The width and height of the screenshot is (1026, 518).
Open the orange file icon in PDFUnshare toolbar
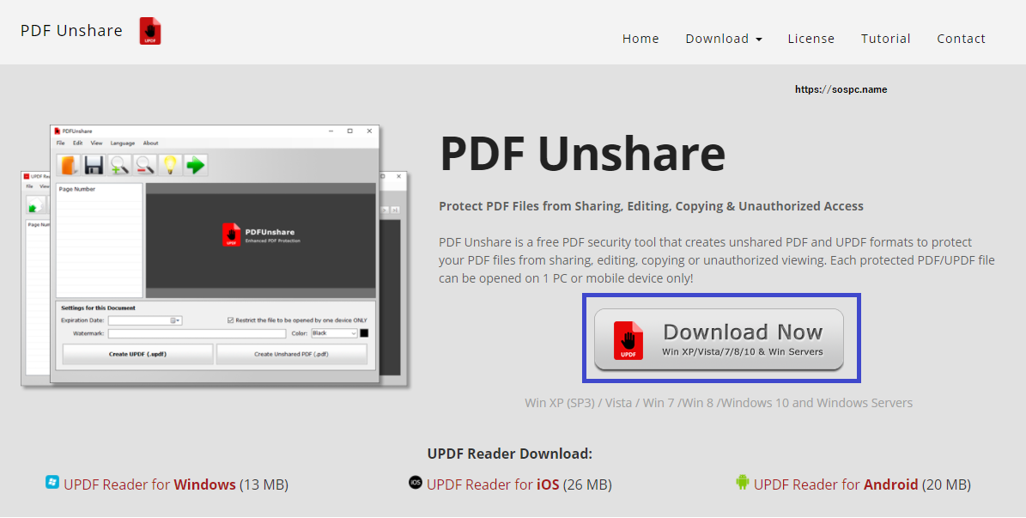[69, 165]
